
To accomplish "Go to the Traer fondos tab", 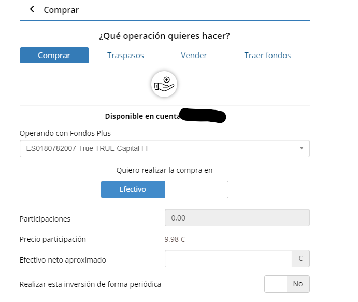I will (267, 56).
